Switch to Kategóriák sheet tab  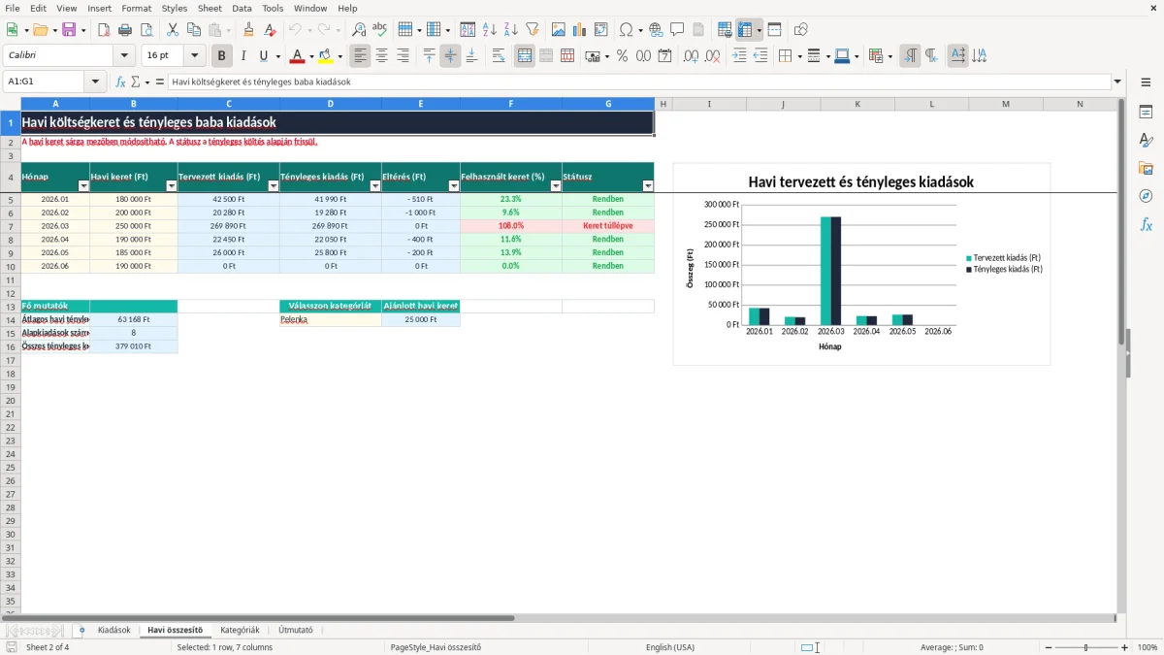coord(240,630)
